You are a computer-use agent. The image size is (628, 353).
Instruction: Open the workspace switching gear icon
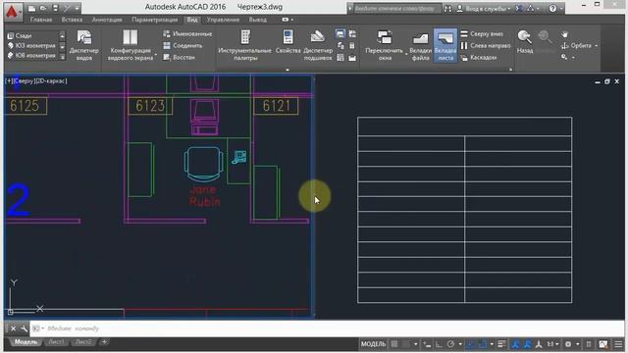(568, 344)
